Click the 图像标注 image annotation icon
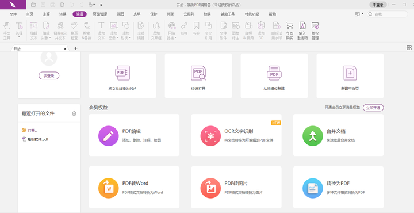 (x=236, y=26)
